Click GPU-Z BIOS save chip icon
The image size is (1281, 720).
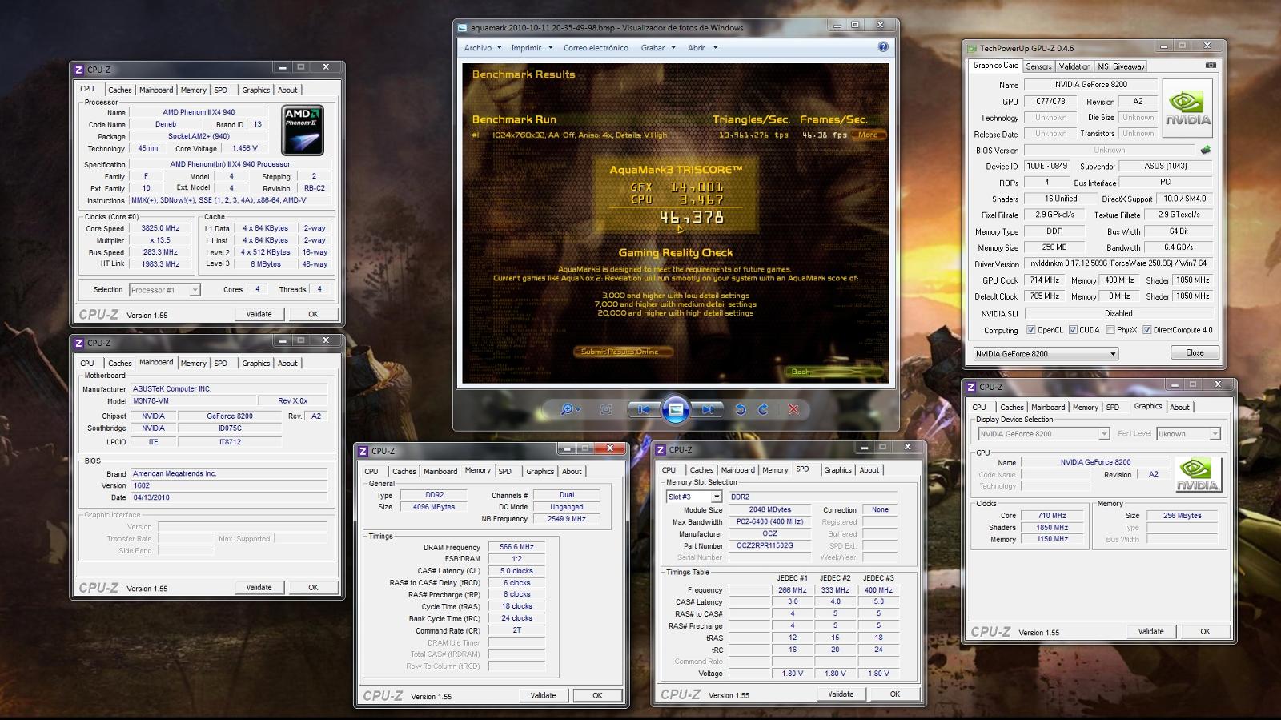click(1206, 150)
